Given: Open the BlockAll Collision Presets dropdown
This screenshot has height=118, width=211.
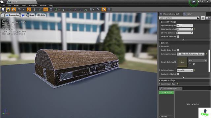Looking at the screenshot, I should tap(185, 70).
